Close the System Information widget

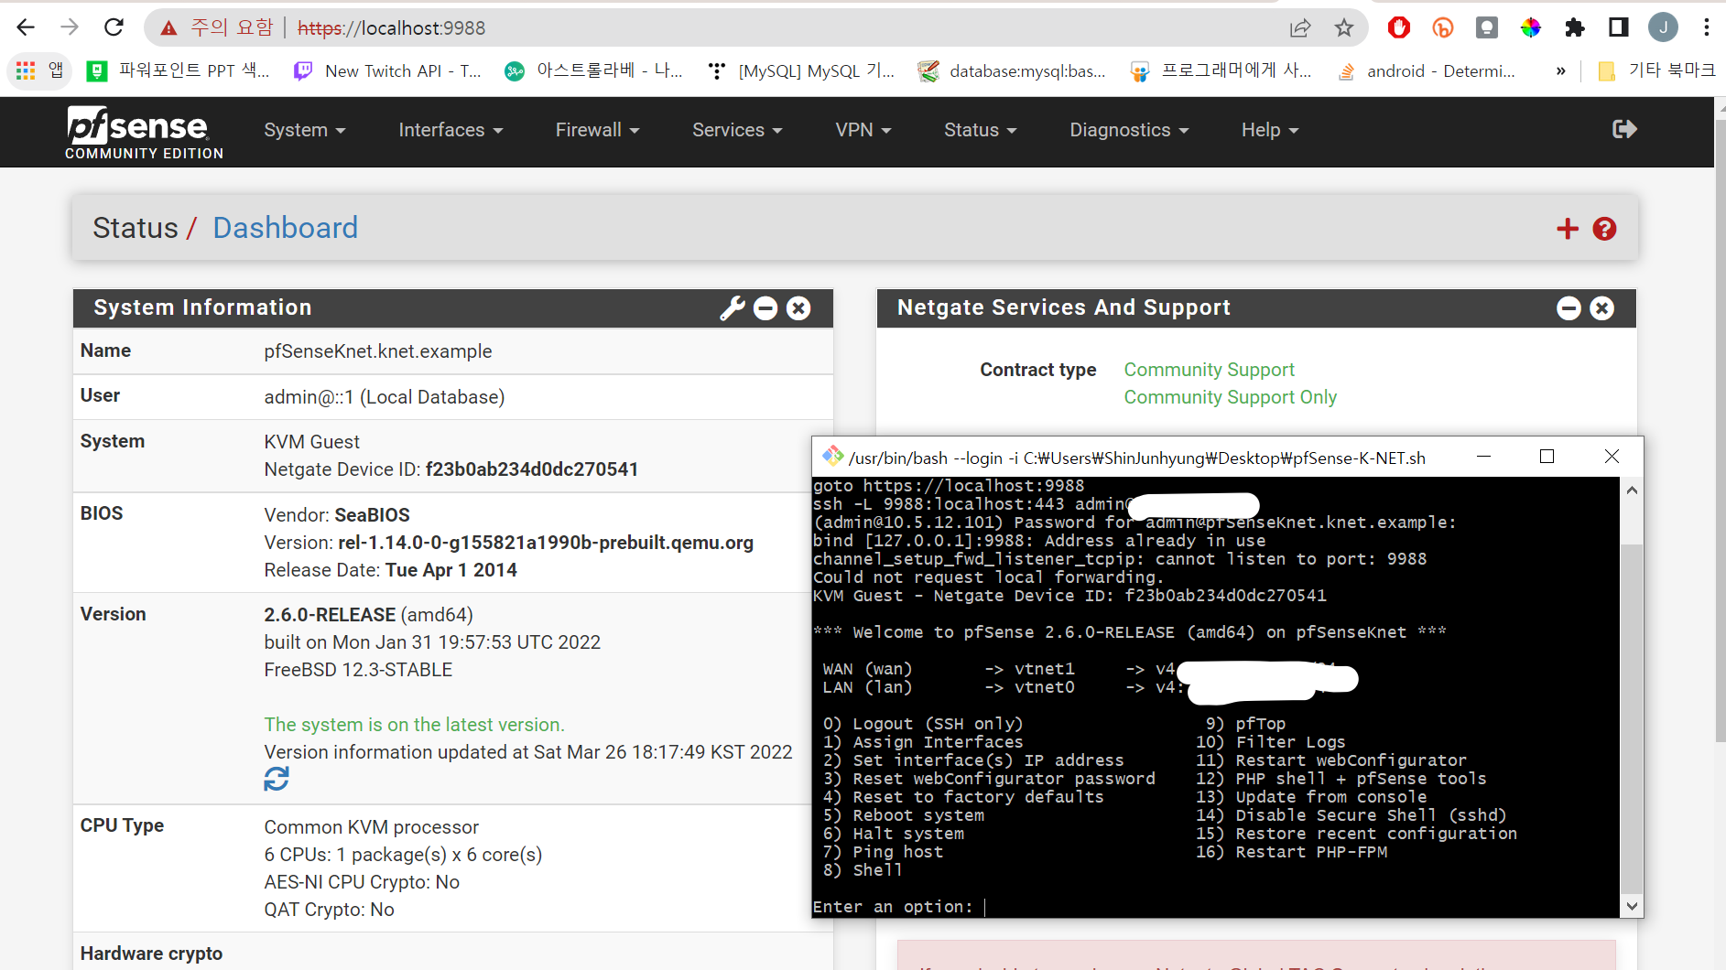pyautogui.click(x=798, y=308)
